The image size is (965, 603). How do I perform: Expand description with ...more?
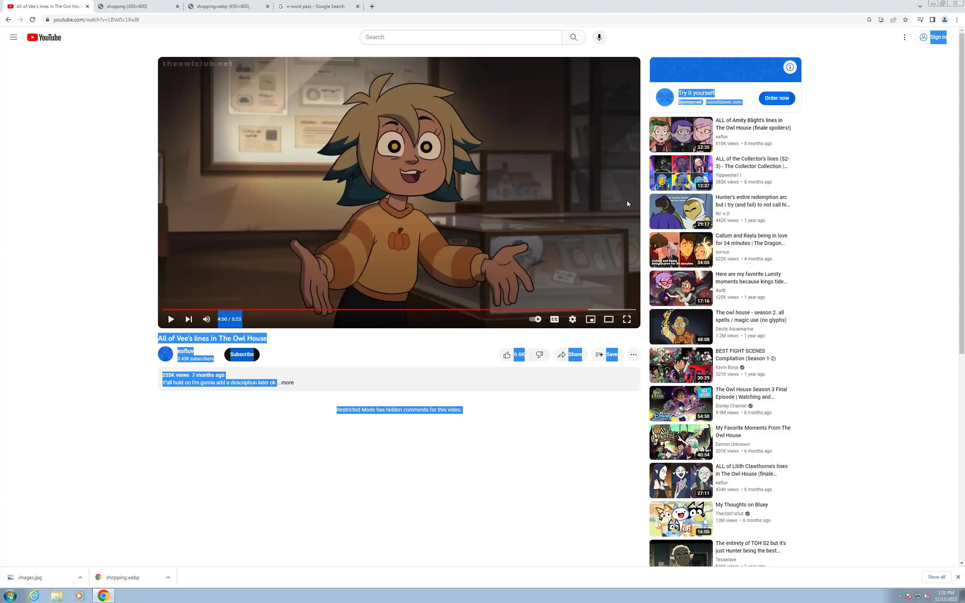[x=286, y=383]
